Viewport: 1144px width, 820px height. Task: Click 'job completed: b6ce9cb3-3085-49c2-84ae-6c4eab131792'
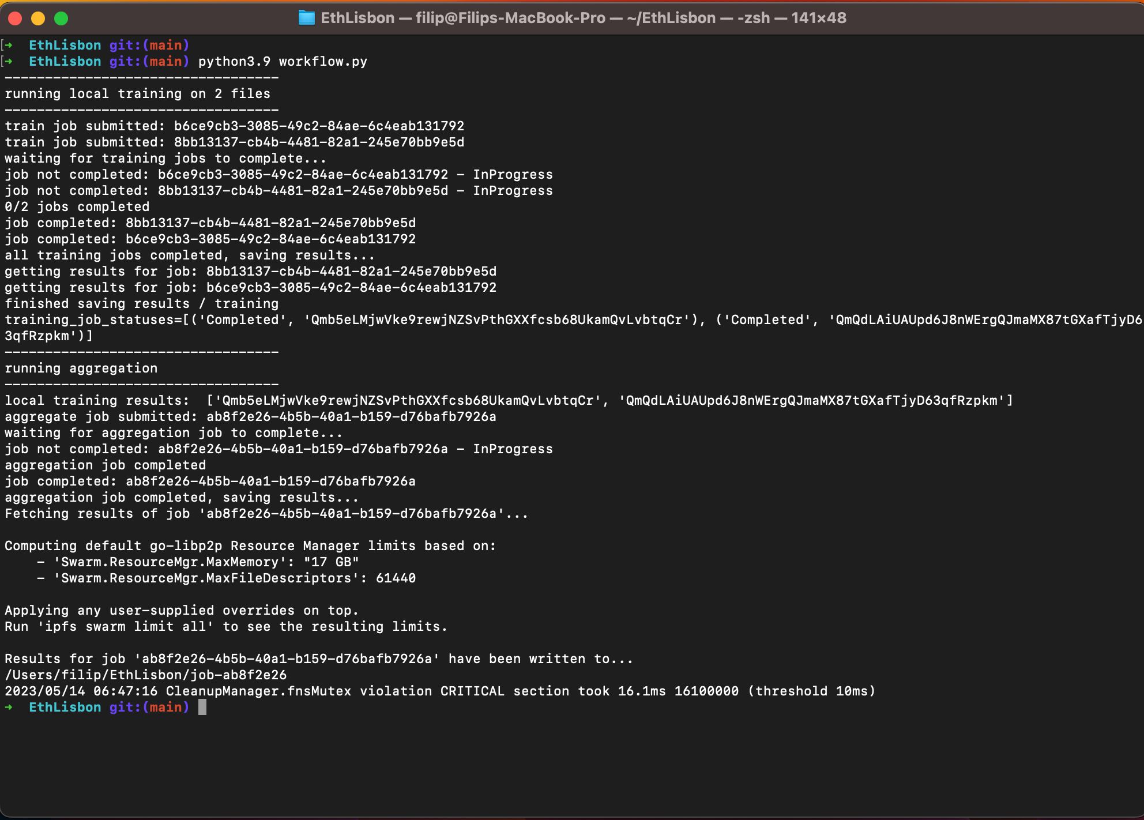click(x=210, y=239)
